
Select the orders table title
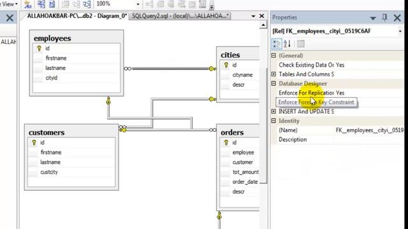[x=232, y=132]
